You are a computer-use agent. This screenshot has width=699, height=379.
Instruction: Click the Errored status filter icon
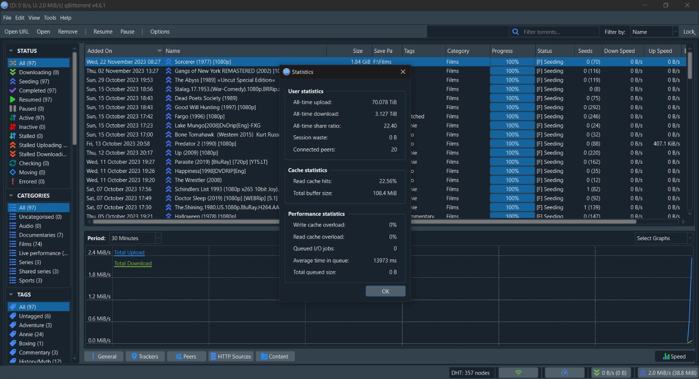click(13, 181)
